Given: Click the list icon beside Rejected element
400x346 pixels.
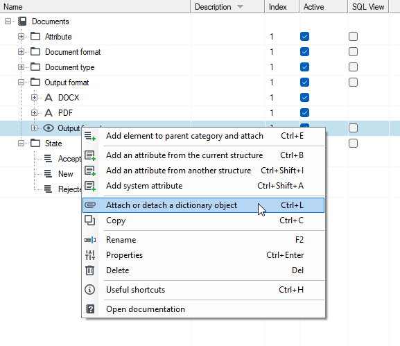Looking at the screenshot, I should pos(48,189).
